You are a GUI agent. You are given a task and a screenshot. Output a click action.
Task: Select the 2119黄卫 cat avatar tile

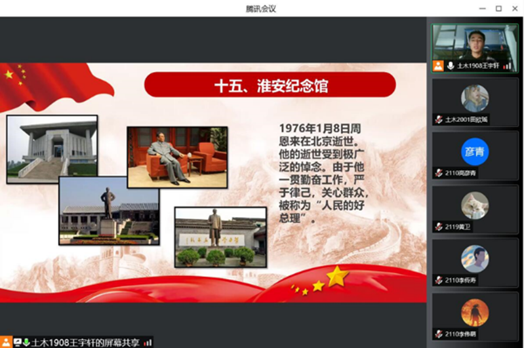point(474,205)
